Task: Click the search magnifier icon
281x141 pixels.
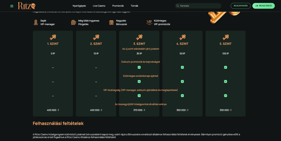Action: [178, 6]
